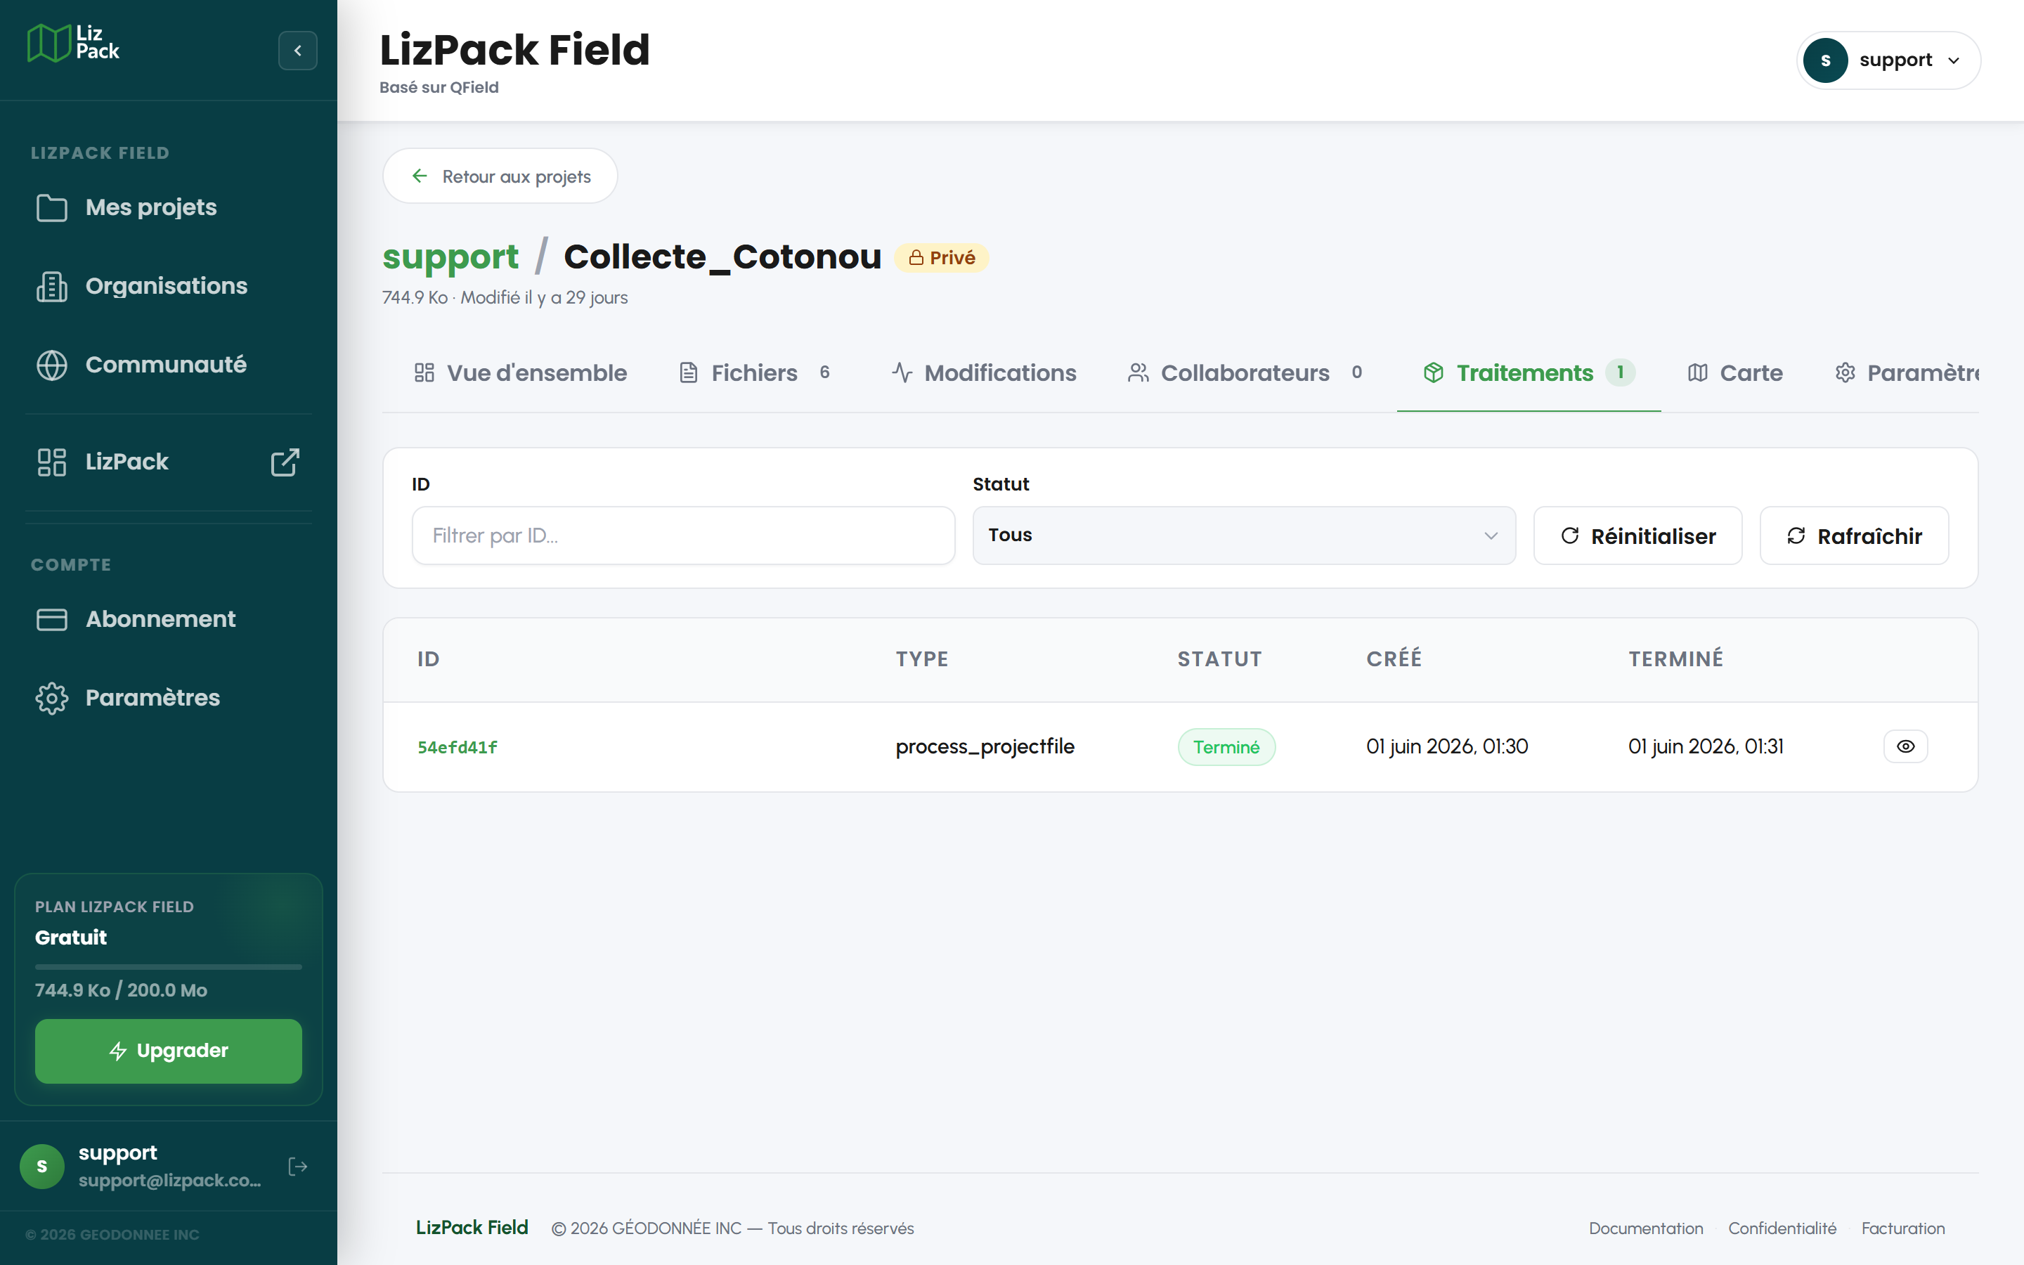Click the Traitements tab count badge
The width and height of the screenshot is (2024, 1265).
(1620, 373)
